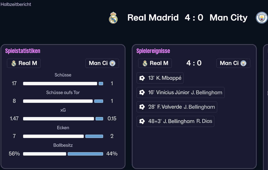
Task: Click the soccer ball icon beside 13' Mbappé
Action: pos(142,78)
